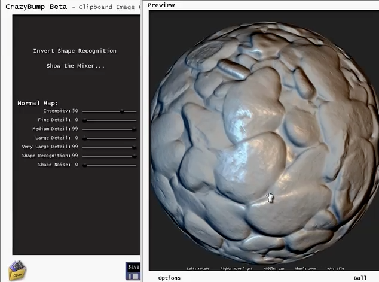Viewport: 379px width, 282px height.
Task: Click the Shape Recognition value 99
Action: (x=75, y=156)
